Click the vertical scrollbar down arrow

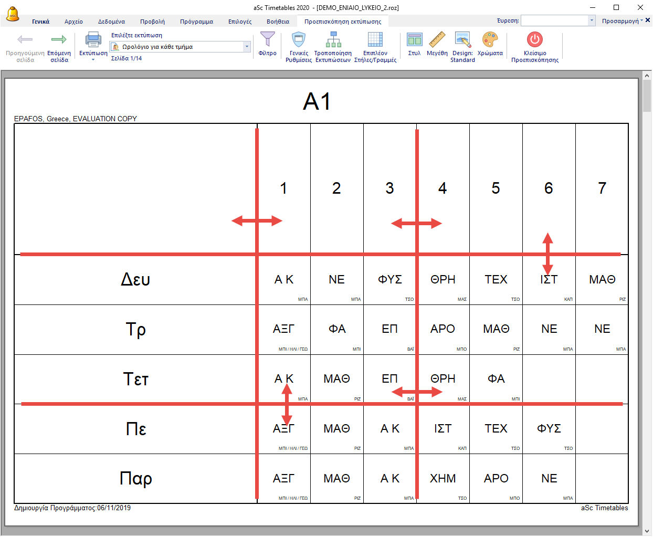click(647, 531)
